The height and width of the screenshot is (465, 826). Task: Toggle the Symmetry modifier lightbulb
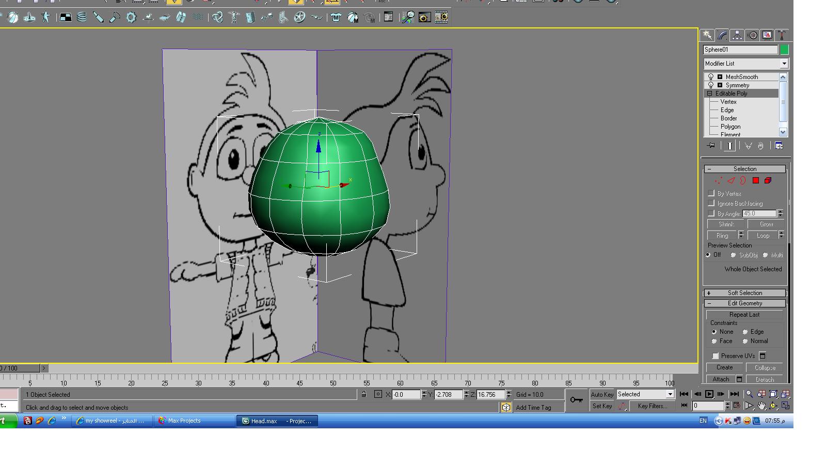tap(711, 85)
